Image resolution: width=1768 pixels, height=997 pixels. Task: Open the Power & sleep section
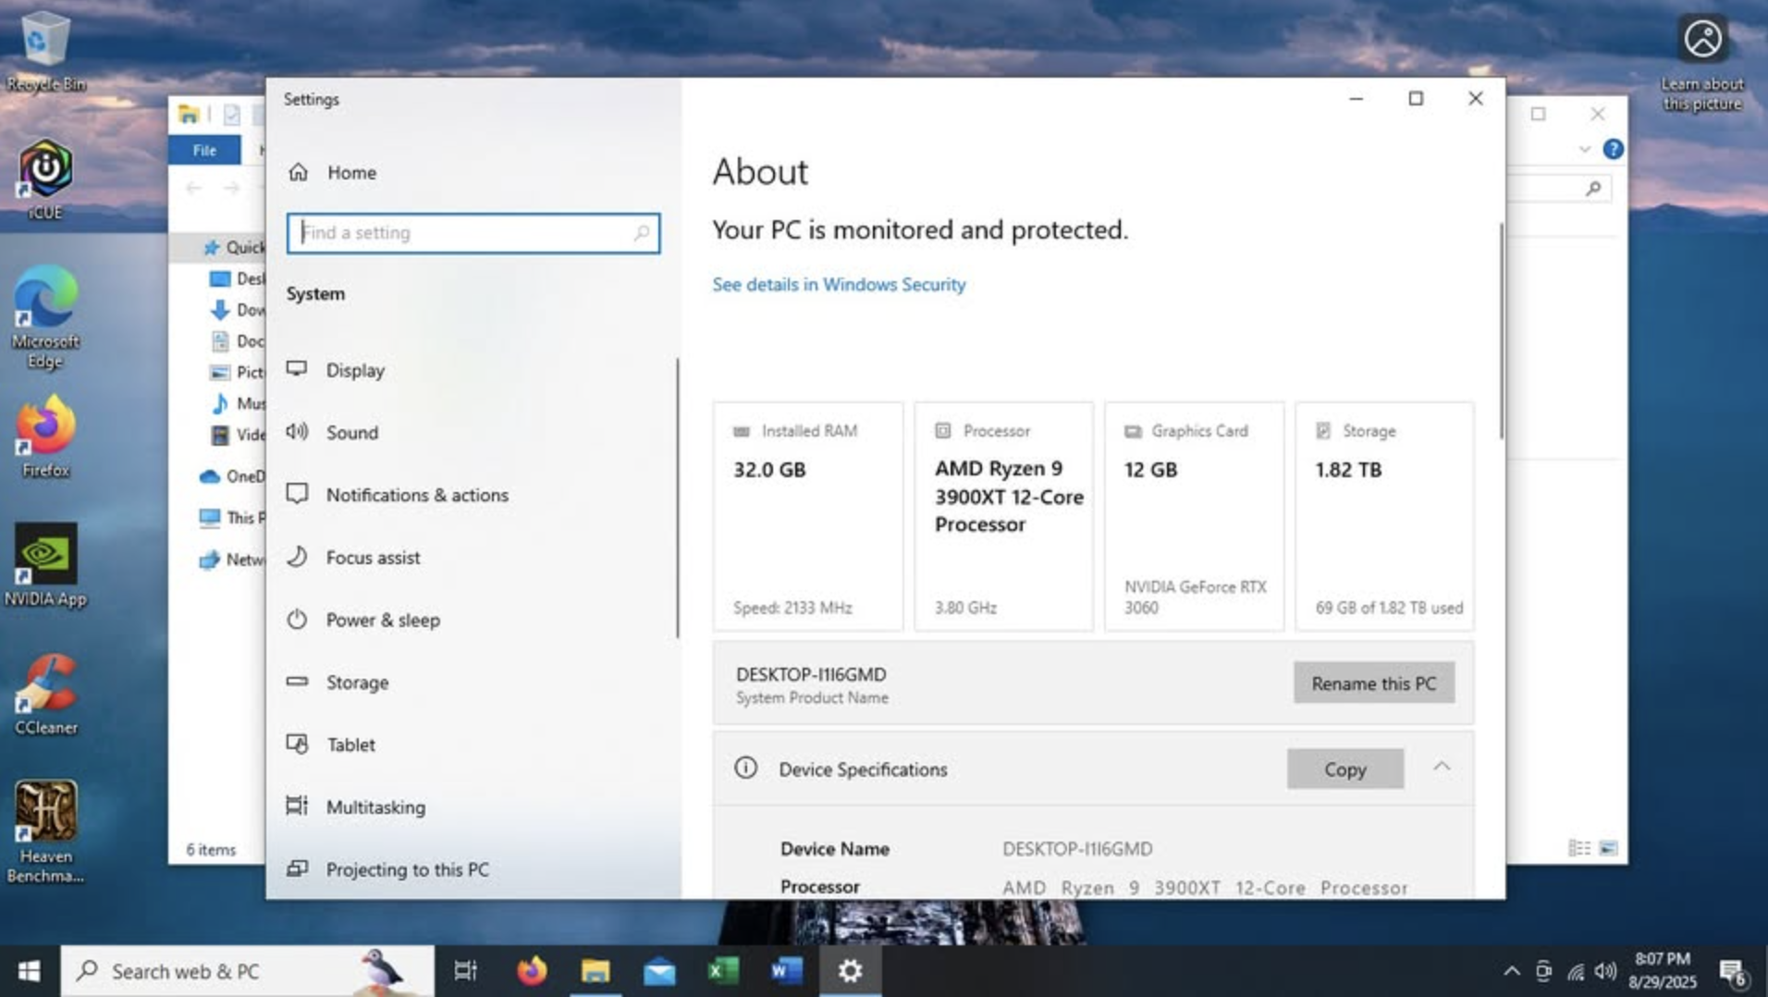[x=382, y=620]
